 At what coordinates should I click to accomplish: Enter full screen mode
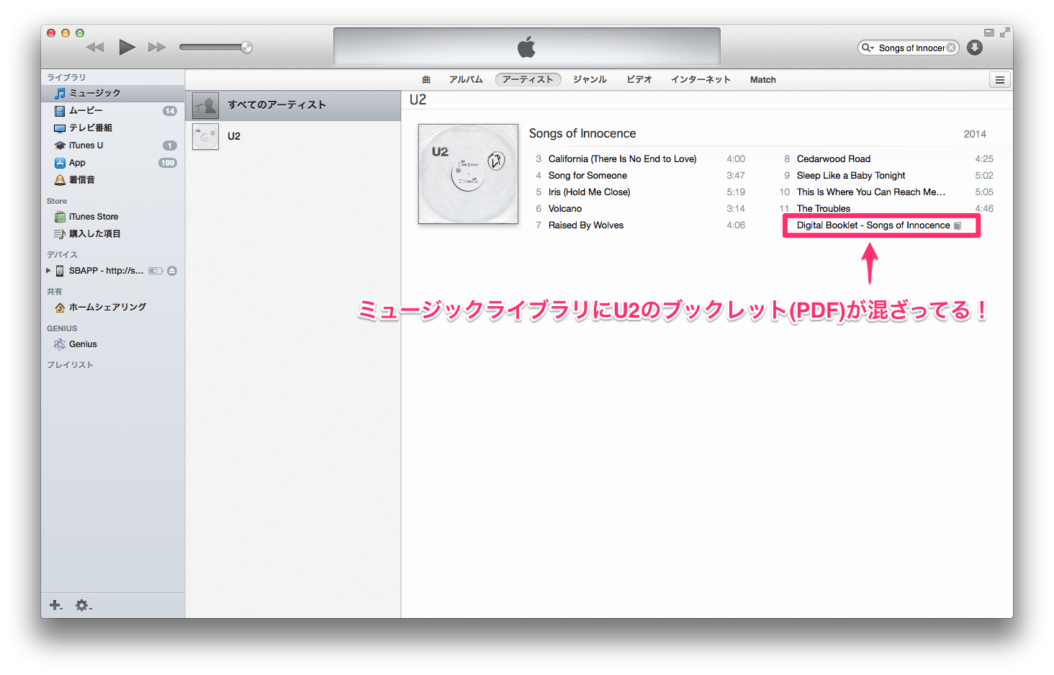1004,32
